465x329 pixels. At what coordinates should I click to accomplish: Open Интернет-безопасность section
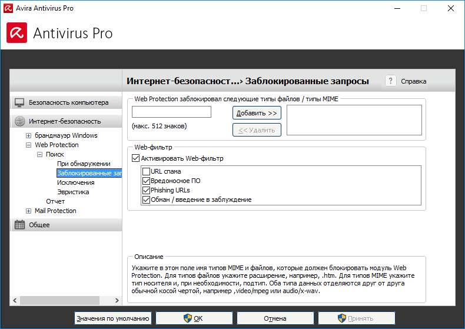tap(67, 121)
